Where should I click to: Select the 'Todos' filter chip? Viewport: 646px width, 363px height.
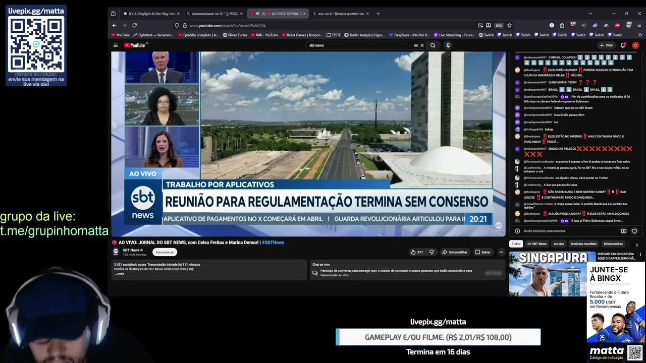tap(516, 244)
